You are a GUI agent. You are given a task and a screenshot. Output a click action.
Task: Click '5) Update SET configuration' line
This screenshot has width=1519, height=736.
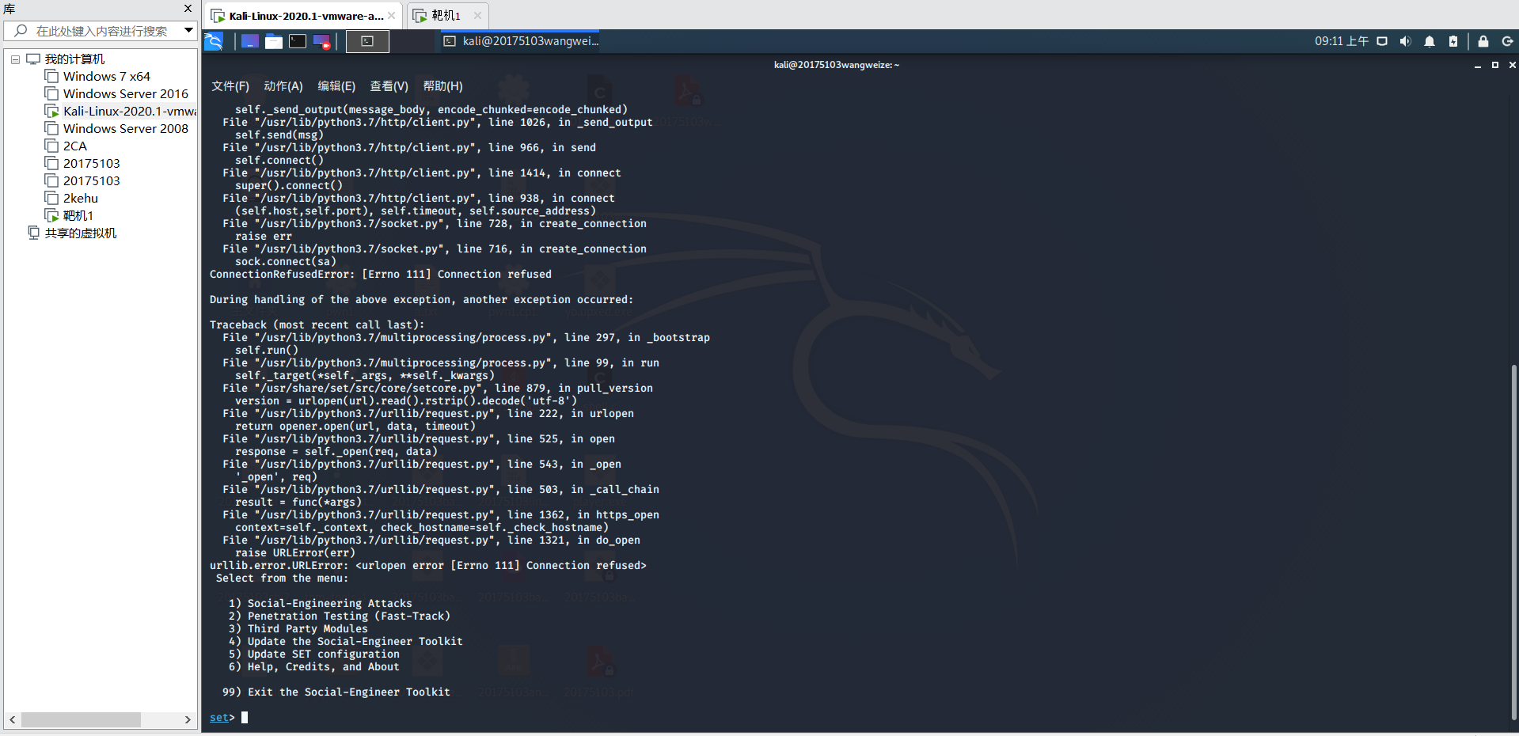pos(314,654)
